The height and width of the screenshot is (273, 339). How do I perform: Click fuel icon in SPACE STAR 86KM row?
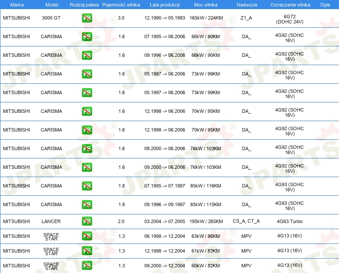click(x=87, y=236)
